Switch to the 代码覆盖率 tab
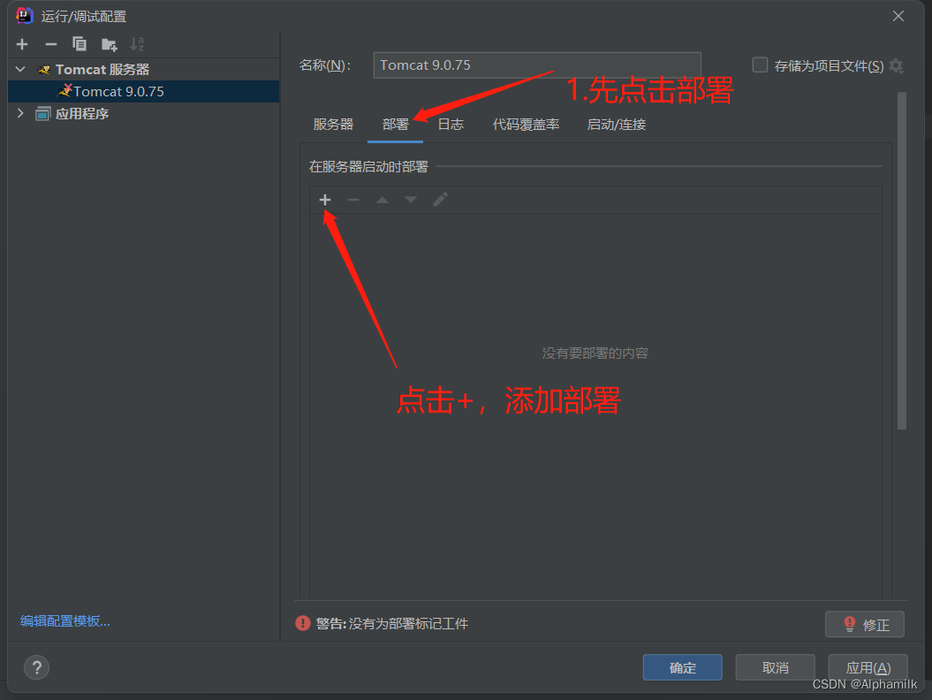Screen dimensions: 932x700 (526, 125)
